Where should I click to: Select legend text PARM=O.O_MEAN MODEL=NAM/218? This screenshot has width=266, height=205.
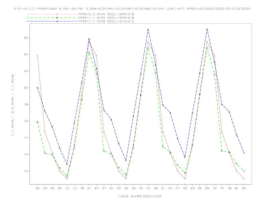pyautogui.click(x=106, y=14)
